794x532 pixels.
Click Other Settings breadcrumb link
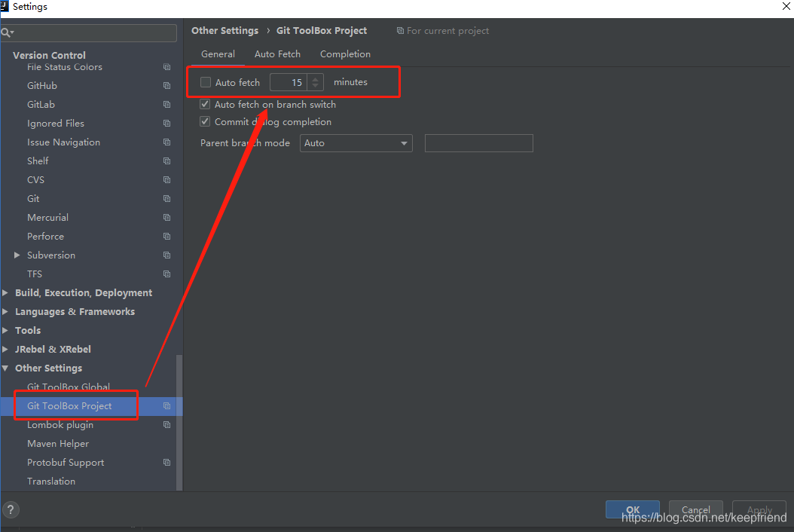click(224, 31)
